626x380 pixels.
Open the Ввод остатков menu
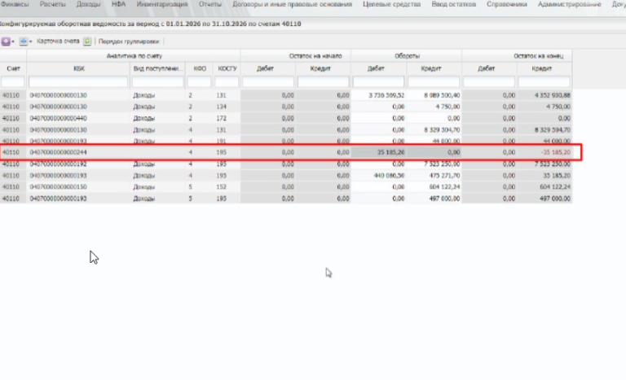(x=453, y=4)
